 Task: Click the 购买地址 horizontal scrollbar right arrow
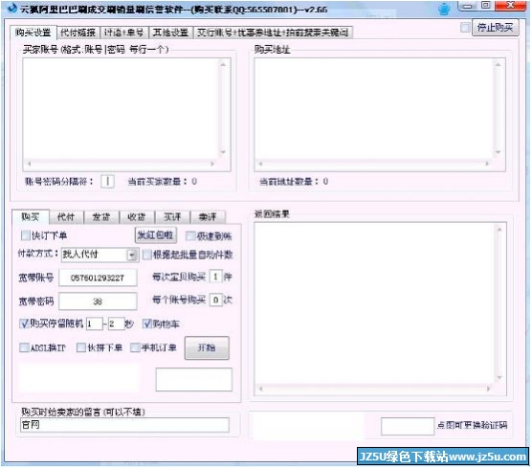(487, 164)
